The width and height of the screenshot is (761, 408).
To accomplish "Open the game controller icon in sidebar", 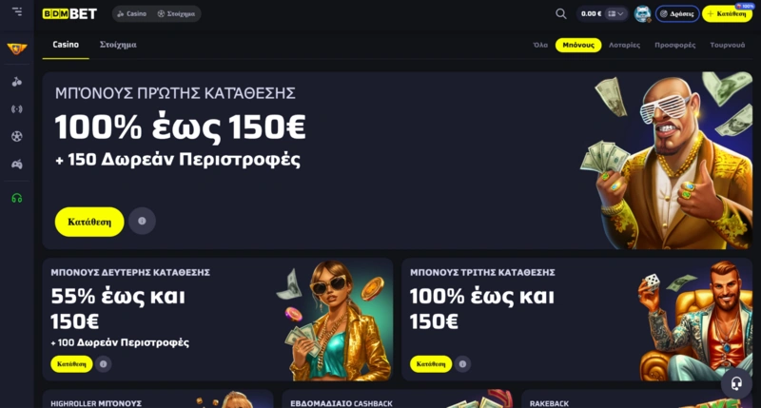I will pos(17,165).
